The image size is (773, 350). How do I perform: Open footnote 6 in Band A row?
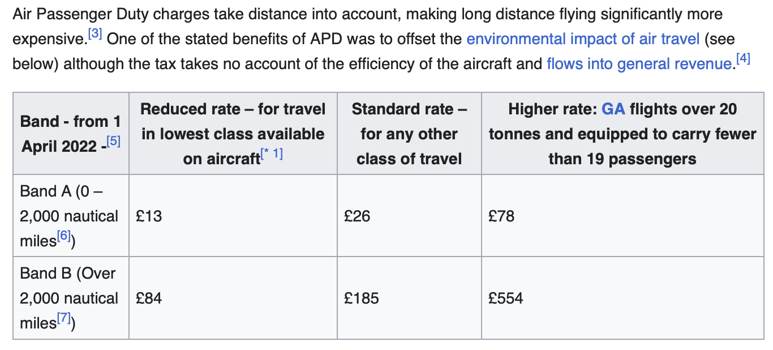64,236
